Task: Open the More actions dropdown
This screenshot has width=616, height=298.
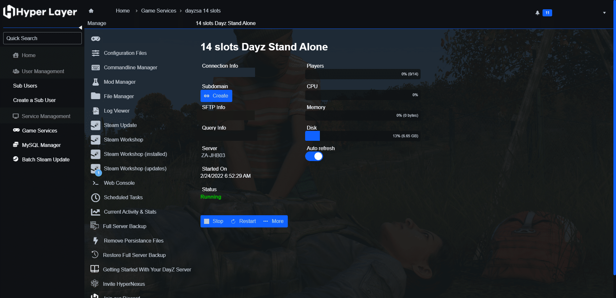Action: point(274,221)
